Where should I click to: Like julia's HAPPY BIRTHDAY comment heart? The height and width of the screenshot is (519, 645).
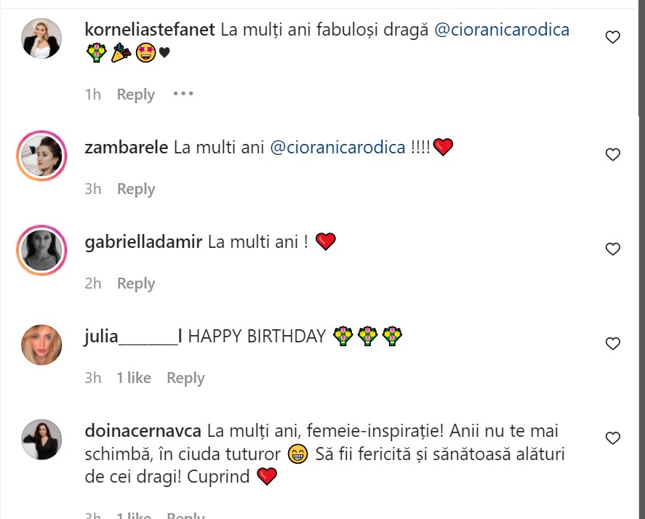pos(612,344)
